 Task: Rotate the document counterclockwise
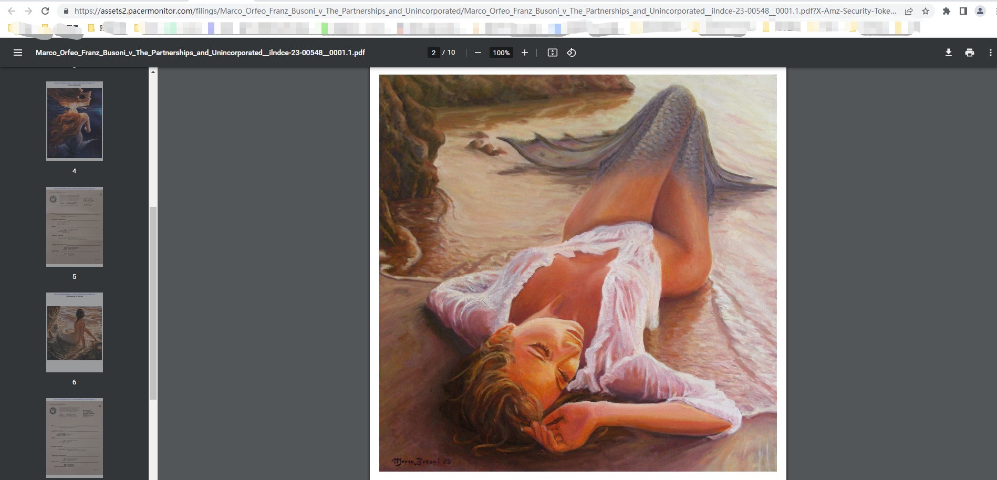click(x=572, y=53)
